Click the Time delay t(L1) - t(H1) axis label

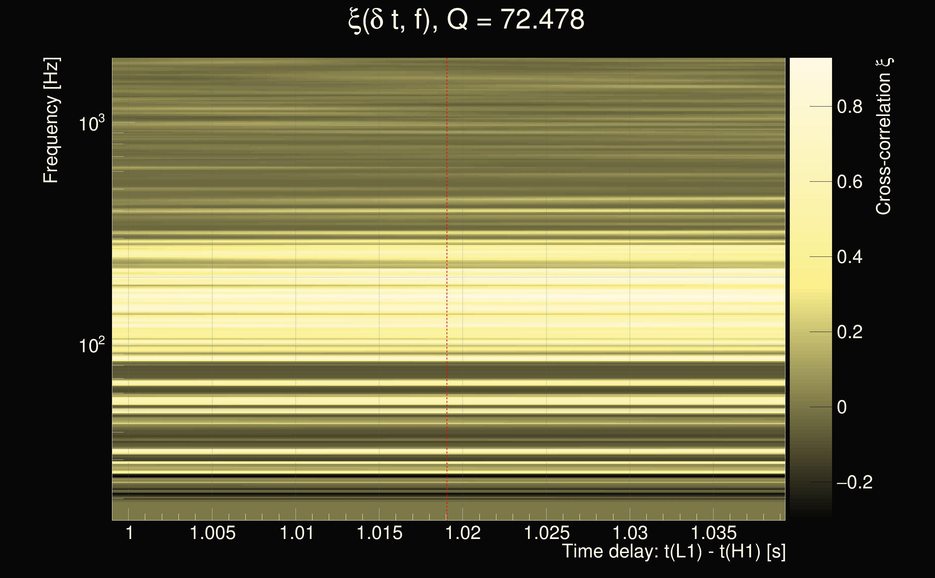[x=673, y=551]
